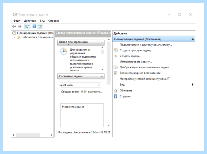Click Создать простую задачу action

tap(136, 50)
